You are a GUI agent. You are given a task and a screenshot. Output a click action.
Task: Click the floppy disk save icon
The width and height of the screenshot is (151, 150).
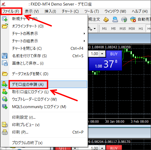click(x=5, y=56)
